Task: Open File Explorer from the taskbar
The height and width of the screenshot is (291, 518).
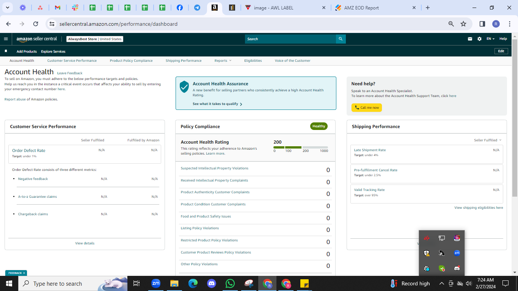Action: pos(174,283)
